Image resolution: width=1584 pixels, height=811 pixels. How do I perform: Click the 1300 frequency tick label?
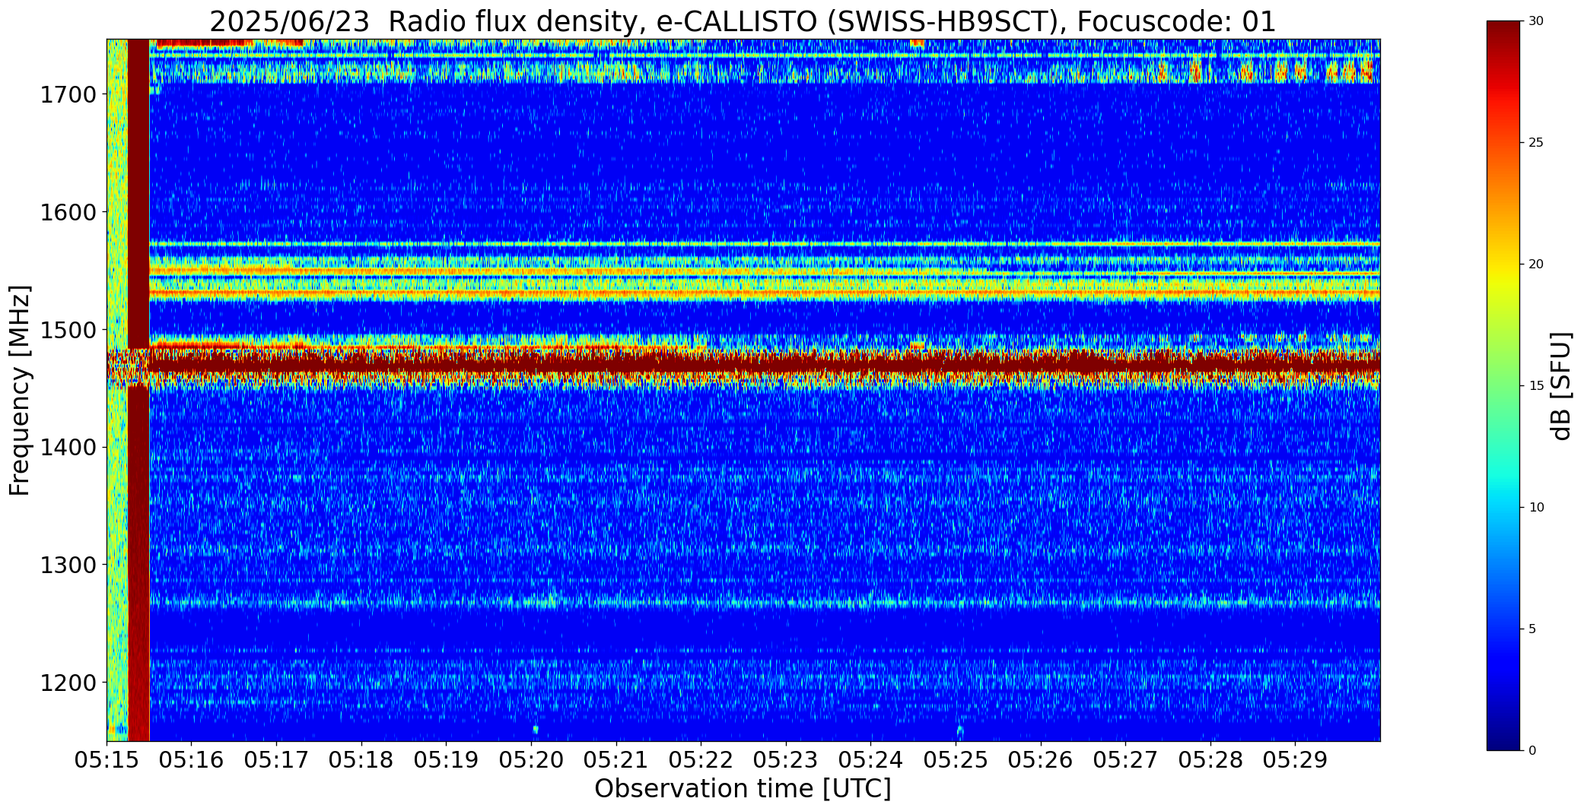tap(68, 565)
